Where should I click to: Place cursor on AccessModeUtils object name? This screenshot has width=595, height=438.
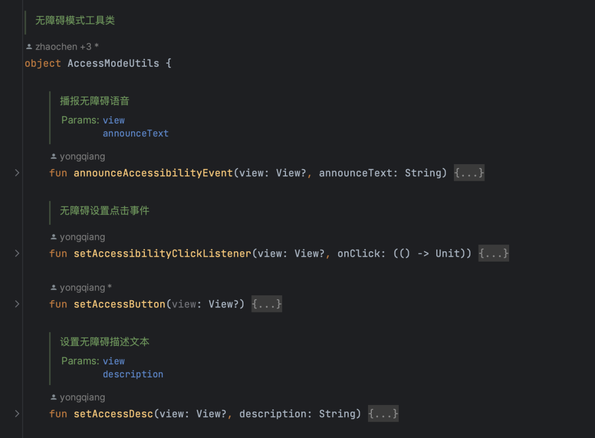click(x=113, y=63)
